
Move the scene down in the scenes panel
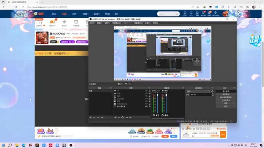point(102,117)
